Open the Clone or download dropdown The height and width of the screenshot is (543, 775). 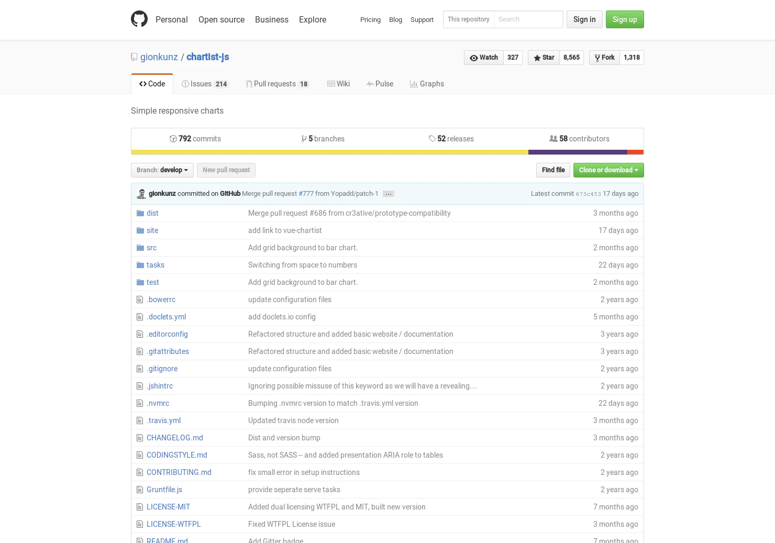click(608, 170)
